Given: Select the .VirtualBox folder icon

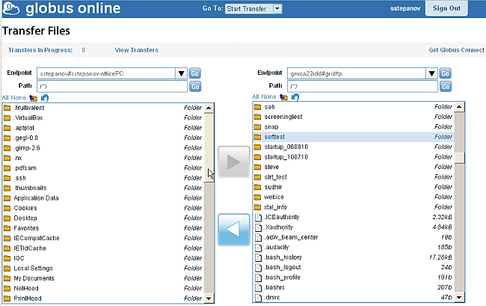Looking at the screenshot, I should point(7,117).
